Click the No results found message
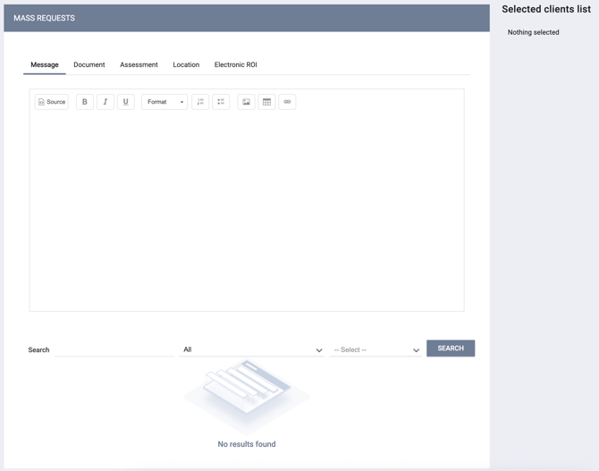 click(x=247, y=444)
